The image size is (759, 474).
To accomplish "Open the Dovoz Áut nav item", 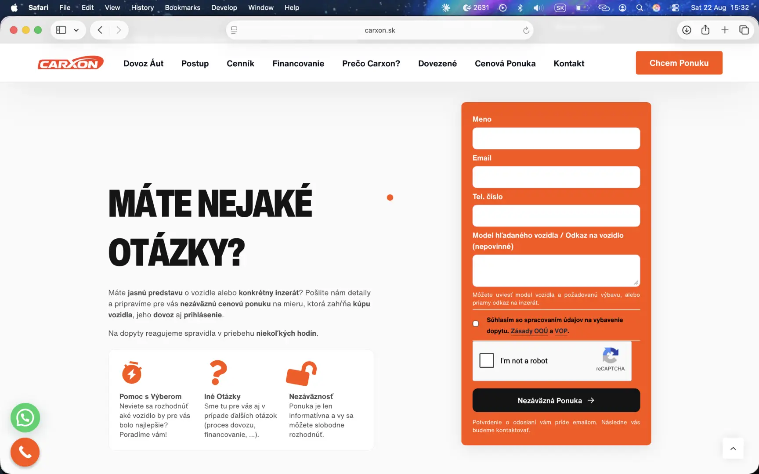I will coord(143,63).
